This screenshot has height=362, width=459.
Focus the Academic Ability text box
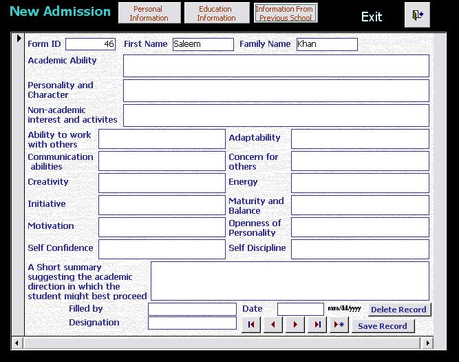276,66
